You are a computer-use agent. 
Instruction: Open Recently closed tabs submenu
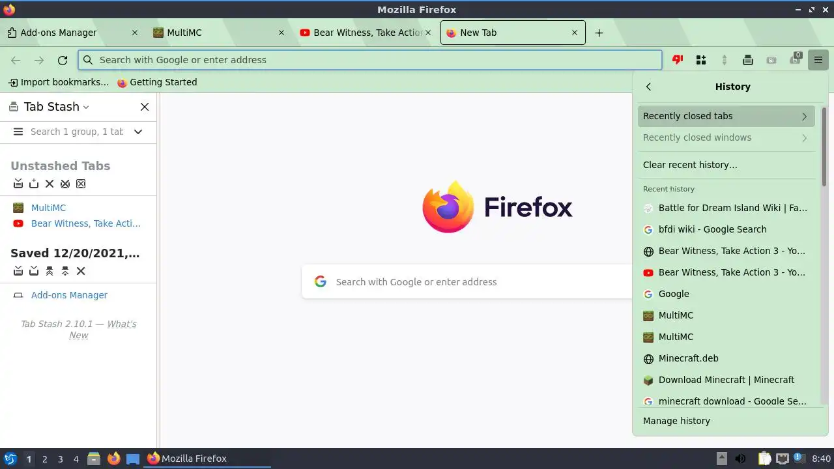[726, 116]
